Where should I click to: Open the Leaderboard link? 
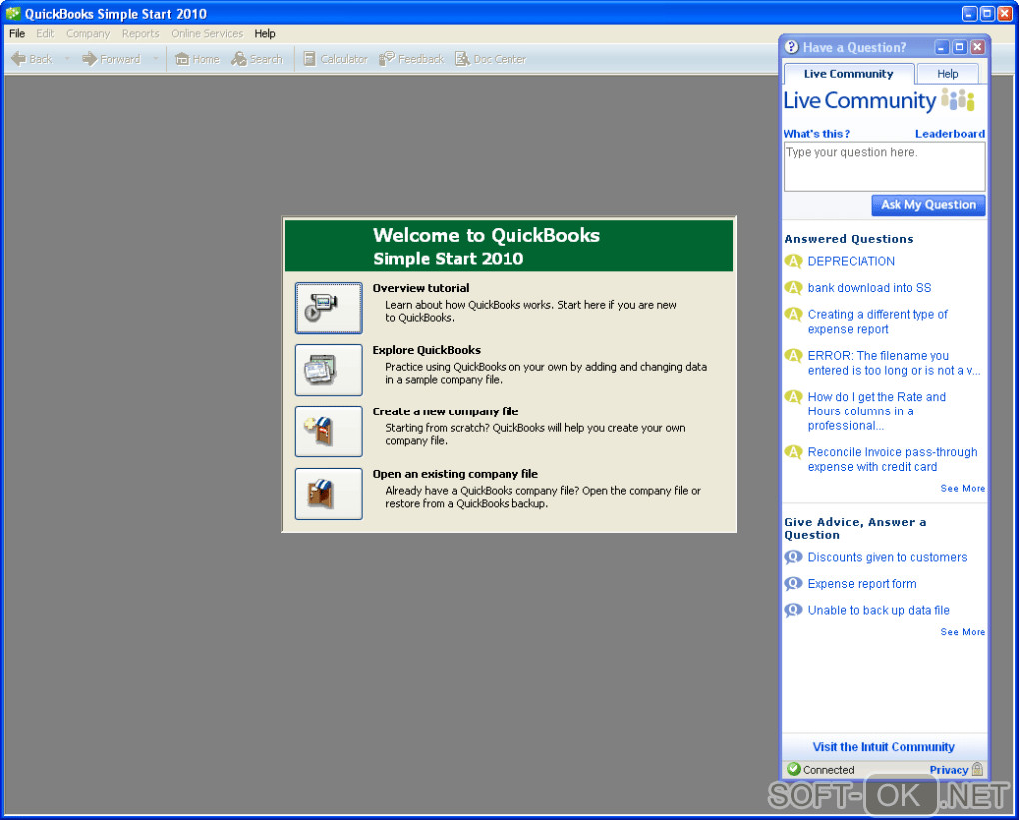pyautogui.click(x=950, y=134)
